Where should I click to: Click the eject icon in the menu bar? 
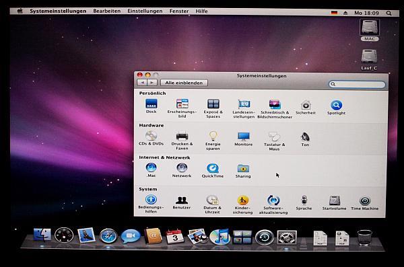click(345, 13)
